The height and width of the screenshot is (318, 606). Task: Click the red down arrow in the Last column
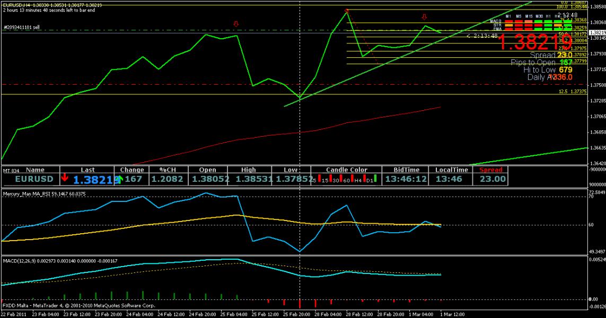65,178
